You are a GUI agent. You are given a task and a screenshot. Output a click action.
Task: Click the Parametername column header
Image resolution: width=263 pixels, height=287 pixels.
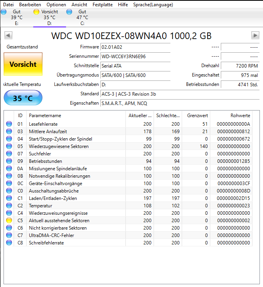76,116
